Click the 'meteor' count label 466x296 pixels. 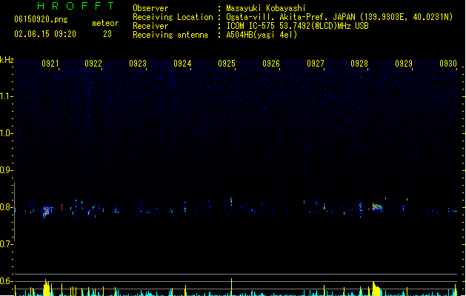(105, 23)
